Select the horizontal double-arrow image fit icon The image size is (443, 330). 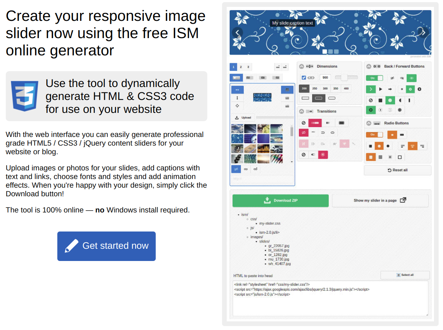(237, 90)
